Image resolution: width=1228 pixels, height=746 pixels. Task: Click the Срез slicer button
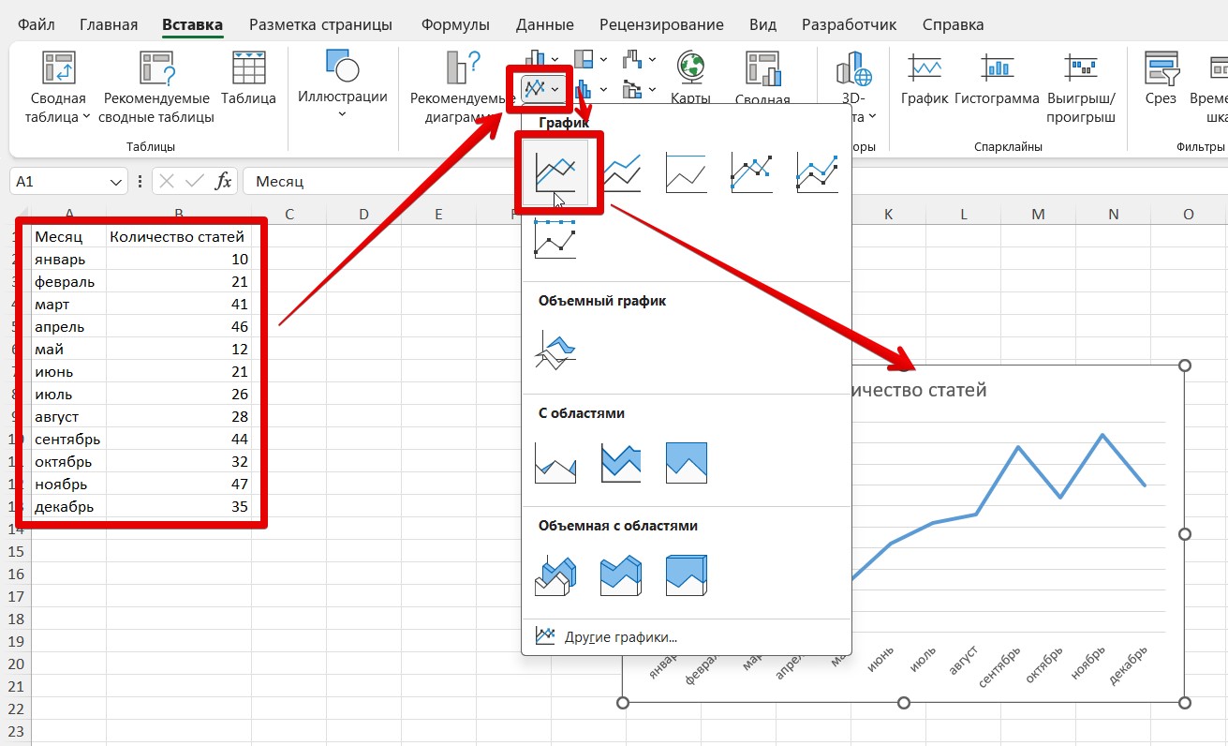click(x=1161, y=78)
